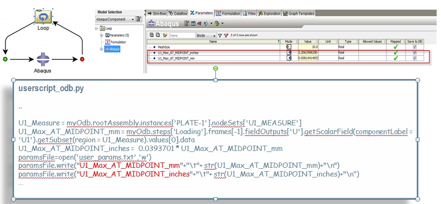The image size is (441, 204).
Task: Switch to the Sim-flow tab
Action: tap(157, 13)
